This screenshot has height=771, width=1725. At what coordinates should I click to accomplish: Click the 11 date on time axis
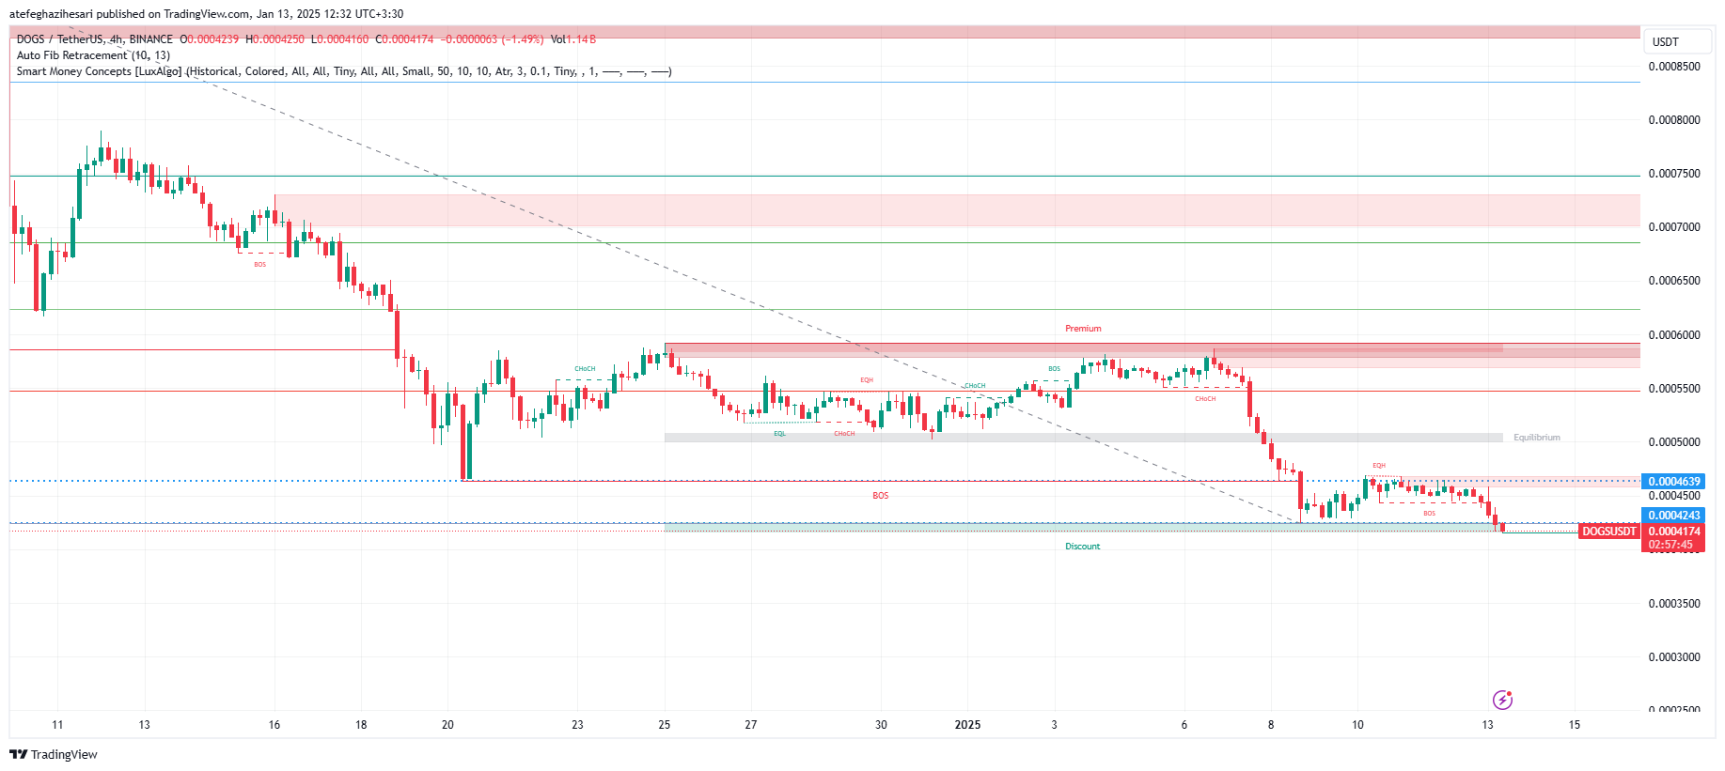click(x=57, y=725)
